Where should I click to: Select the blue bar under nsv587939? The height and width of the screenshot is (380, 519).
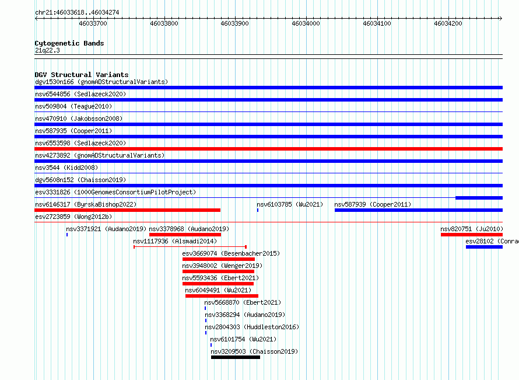(419, 210)
